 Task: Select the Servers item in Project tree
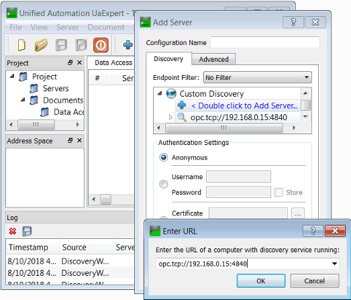[x=56, y=88]
